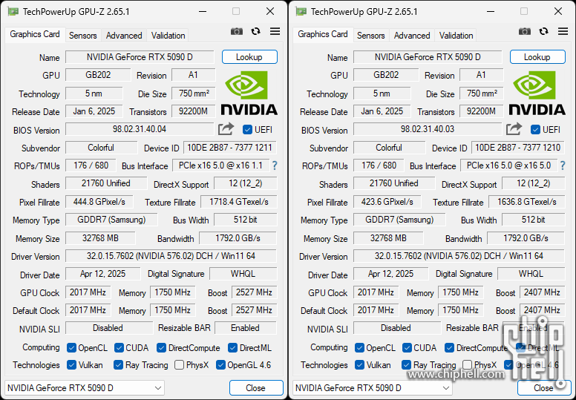This screenshot has height=400, width=576.
Task: Click Resizable BAR Enabled value, left window
Action: pos(246,328)
